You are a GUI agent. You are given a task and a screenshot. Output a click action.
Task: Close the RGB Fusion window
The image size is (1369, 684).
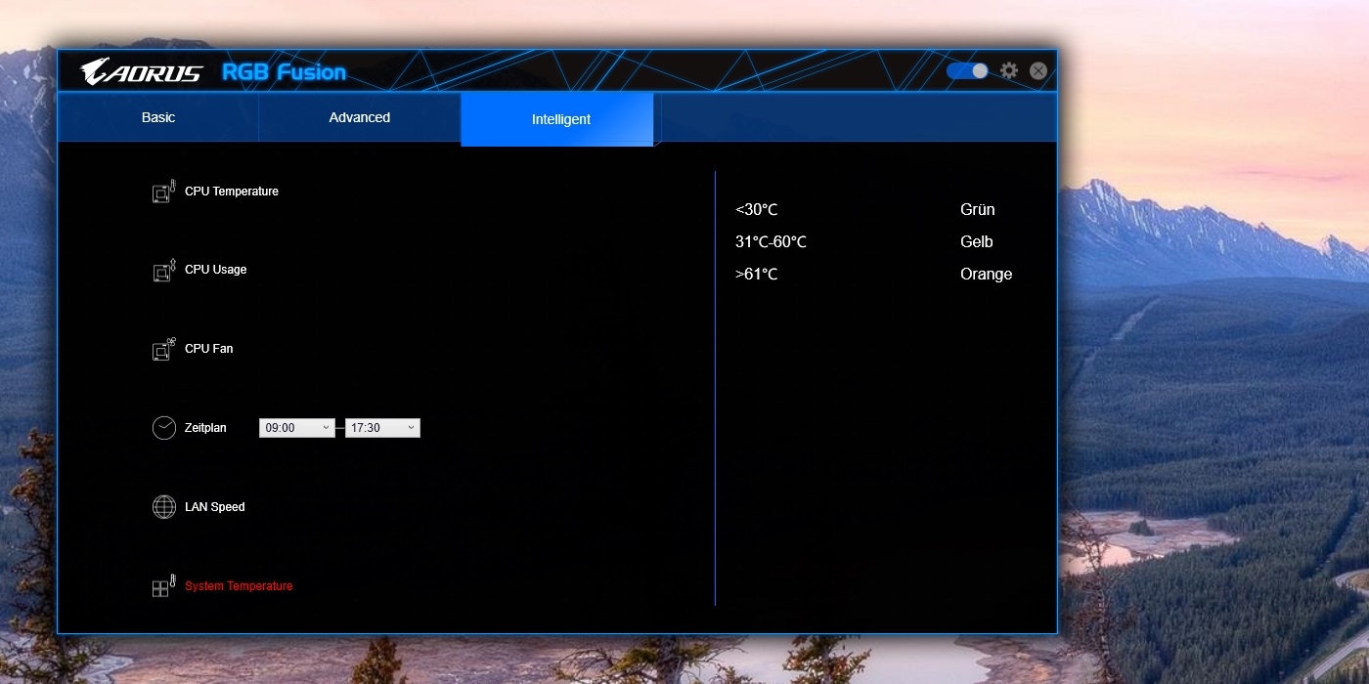[x=1038, y=71]
